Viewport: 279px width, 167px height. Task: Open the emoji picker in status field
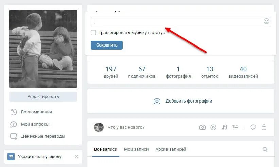click(266, 21)
